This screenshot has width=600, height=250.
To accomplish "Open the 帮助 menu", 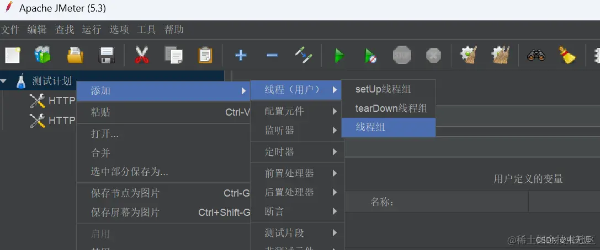I will 174,29.
